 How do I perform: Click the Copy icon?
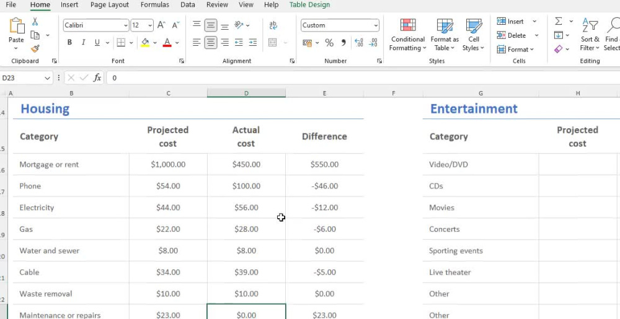[35, 35]
